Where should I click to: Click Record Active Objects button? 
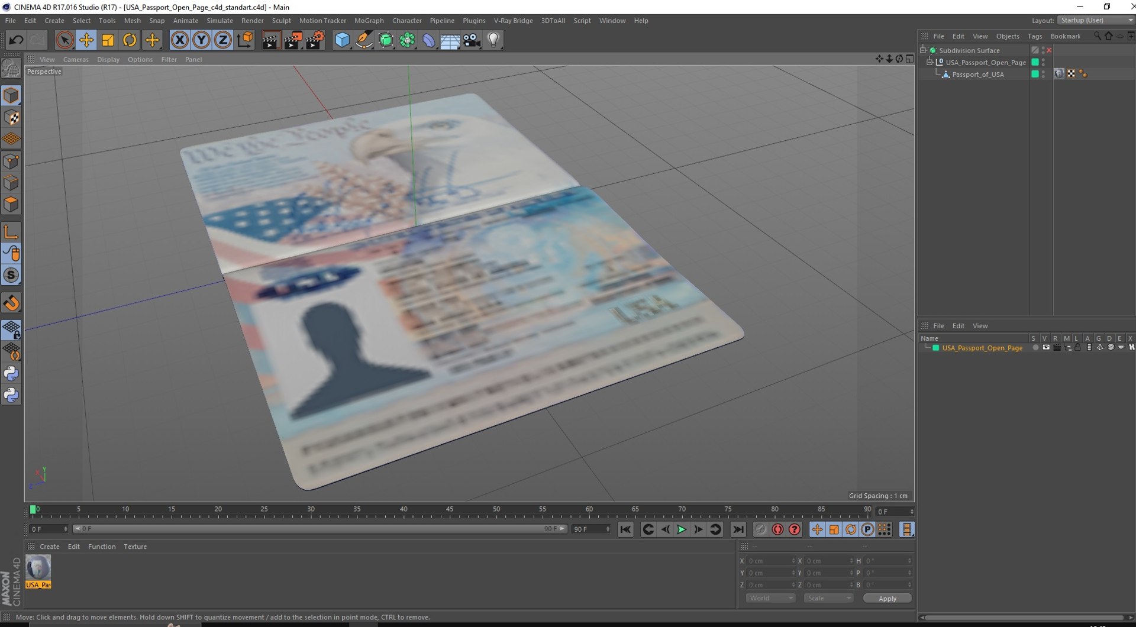(x=761, y=529)
